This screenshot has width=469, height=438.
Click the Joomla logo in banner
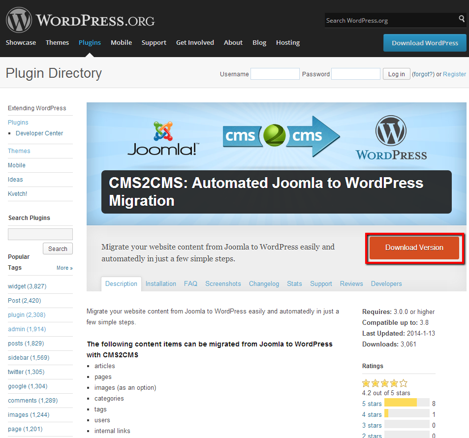point(163,138)
